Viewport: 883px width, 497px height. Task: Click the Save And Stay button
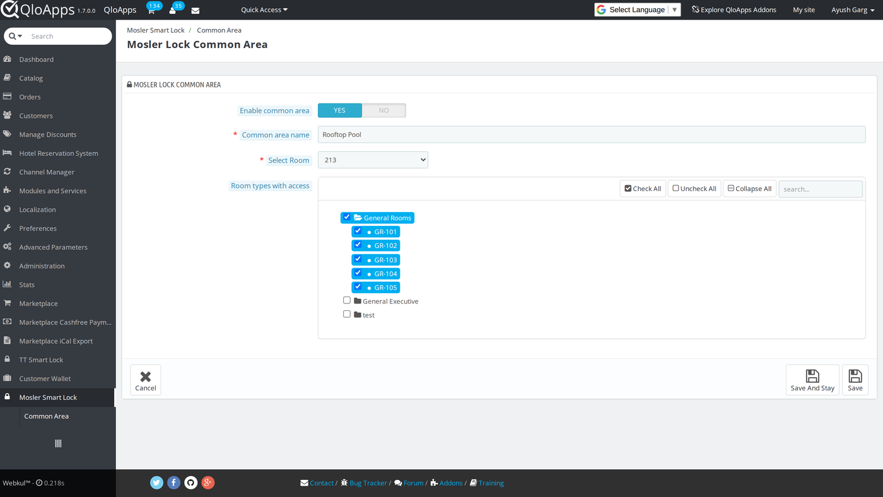812,380
